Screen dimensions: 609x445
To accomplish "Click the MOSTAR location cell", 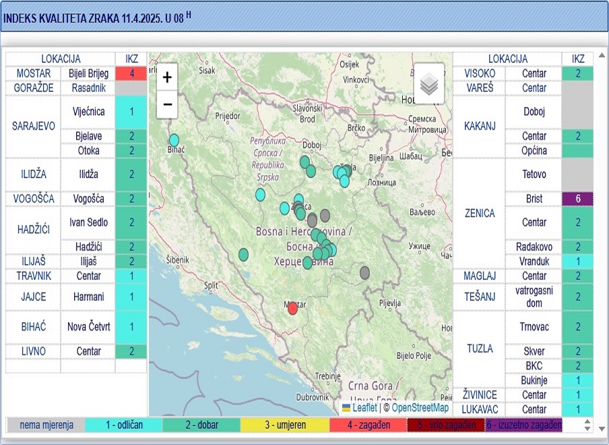I will (34, 73).
